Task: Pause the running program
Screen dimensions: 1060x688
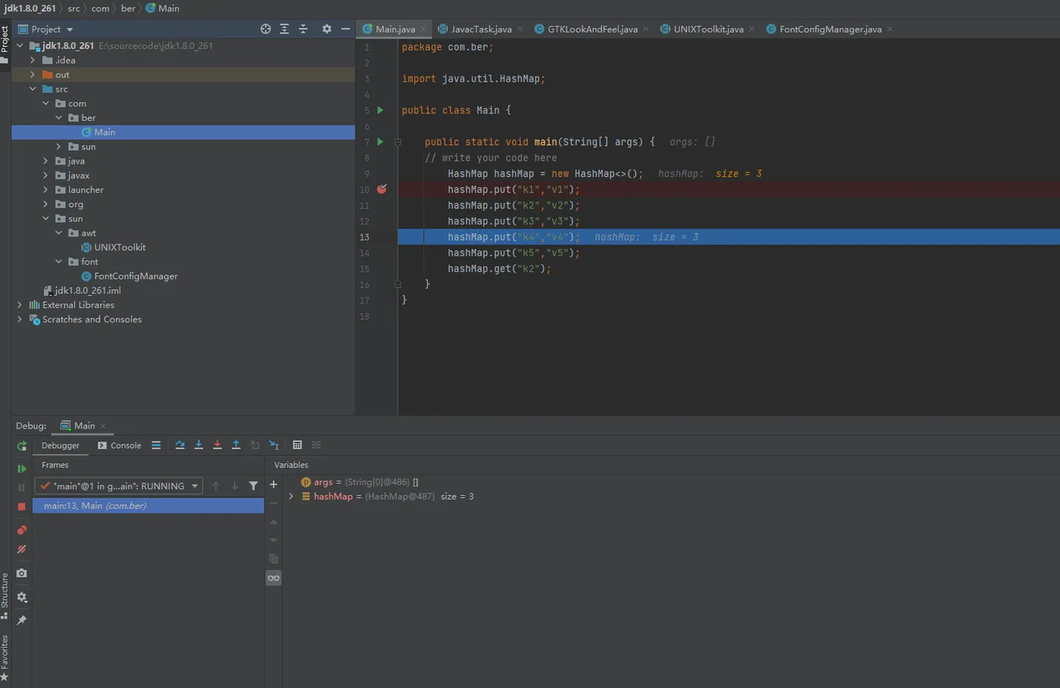Action: pyautogui.click(x=22, y=487)
